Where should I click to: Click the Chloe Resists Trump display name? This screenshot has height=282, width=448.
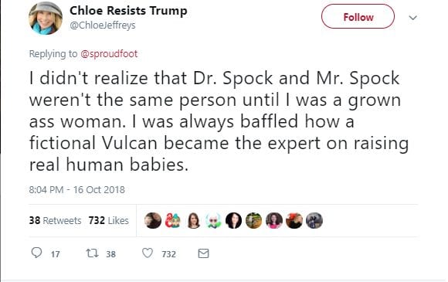[128, 11]
